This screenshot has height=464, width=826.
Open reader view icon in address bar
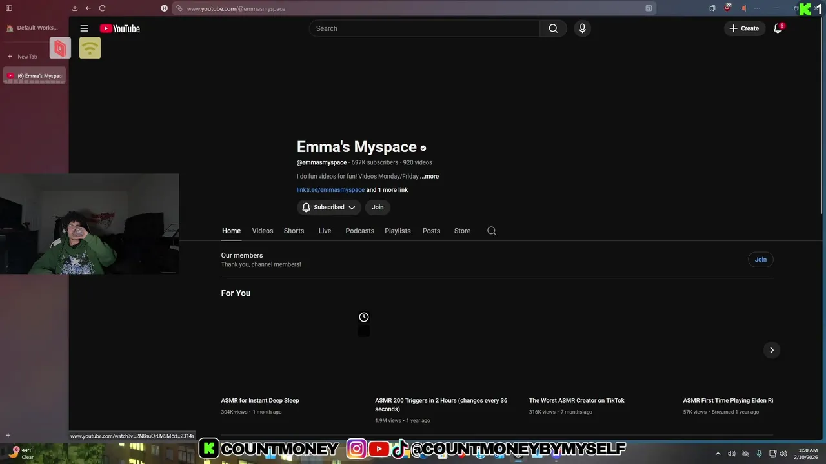click(649, 8)
